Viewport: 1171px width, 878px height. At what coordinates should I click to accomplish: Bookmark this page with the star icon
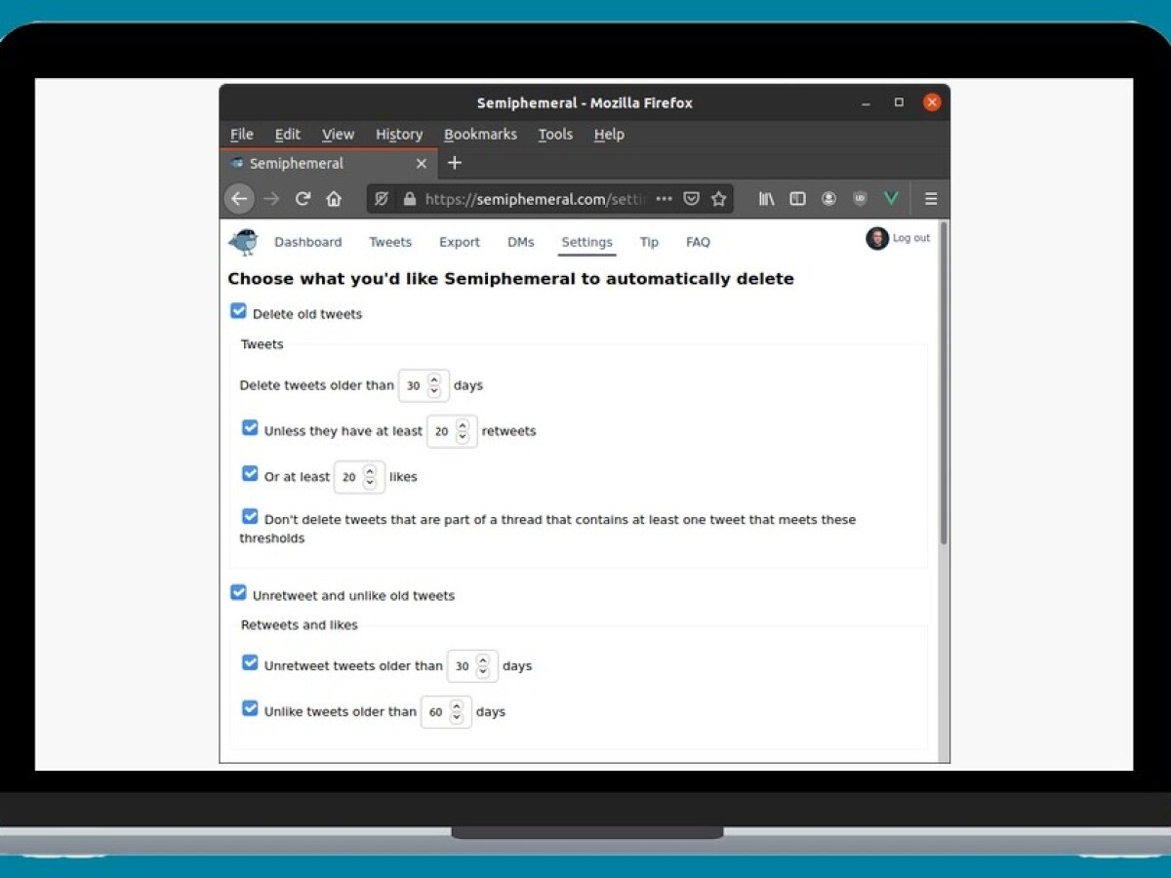(x=719, y=199)
